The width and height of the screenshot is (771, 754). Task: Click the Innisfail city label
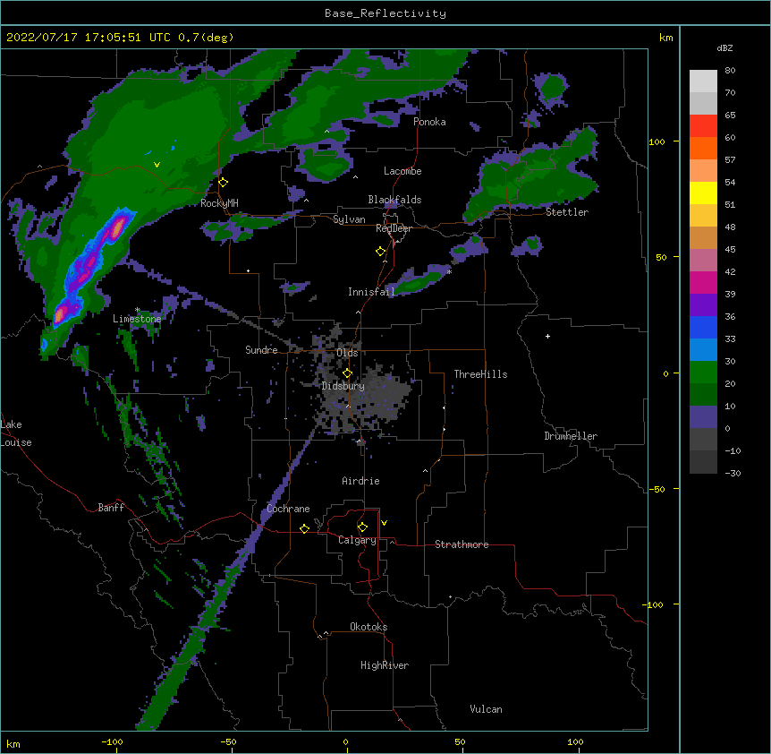[x=371, y=292]
